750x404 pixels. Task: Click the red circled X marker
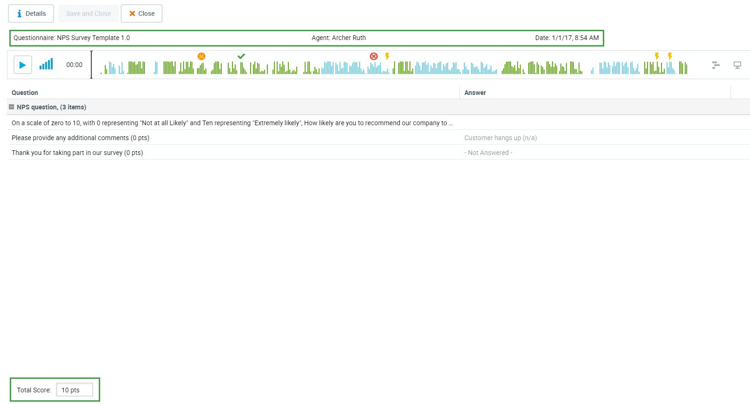tap(374, 56)
